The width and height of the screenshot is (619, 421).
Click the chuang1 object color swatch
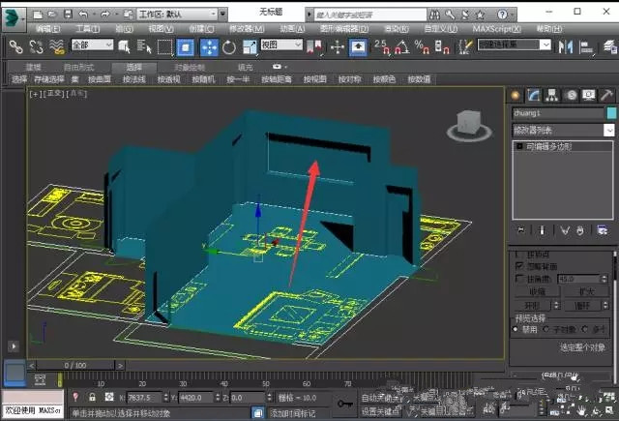pos(611,113)
